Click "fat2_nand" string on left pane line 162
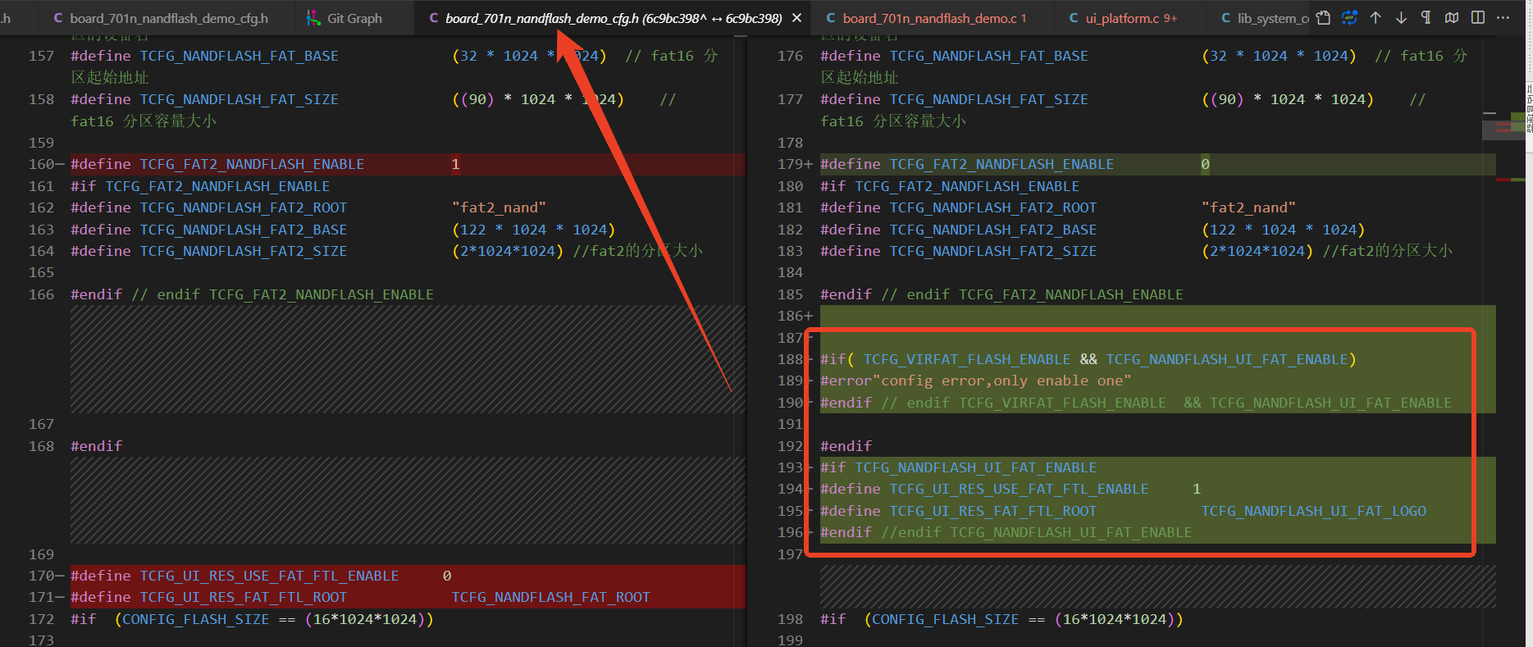This screenshot has height=647, width=1533. pyautogui.click(x=499, y=207)
